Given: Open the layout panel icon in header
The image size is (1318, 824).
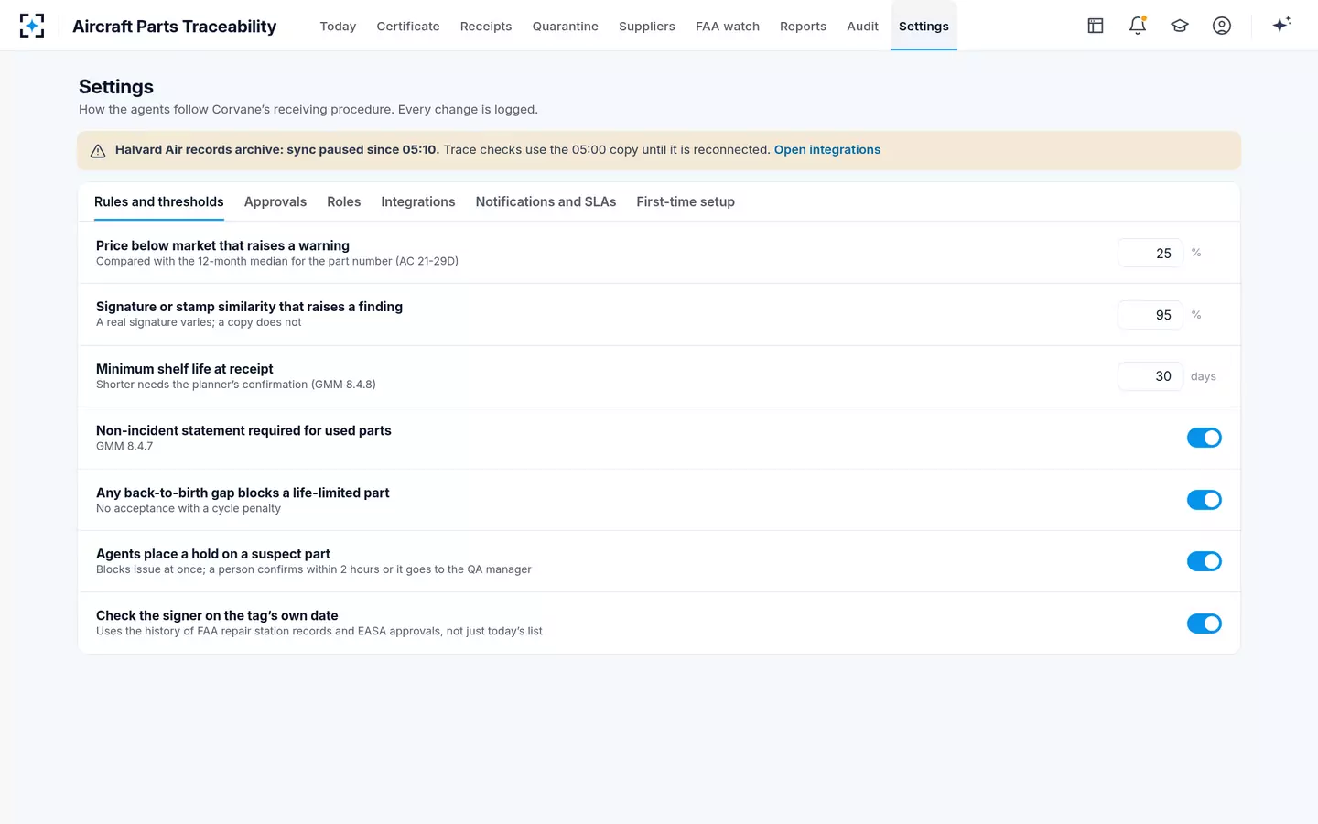Looking at the screenshot, I should tap(1096, 26).
